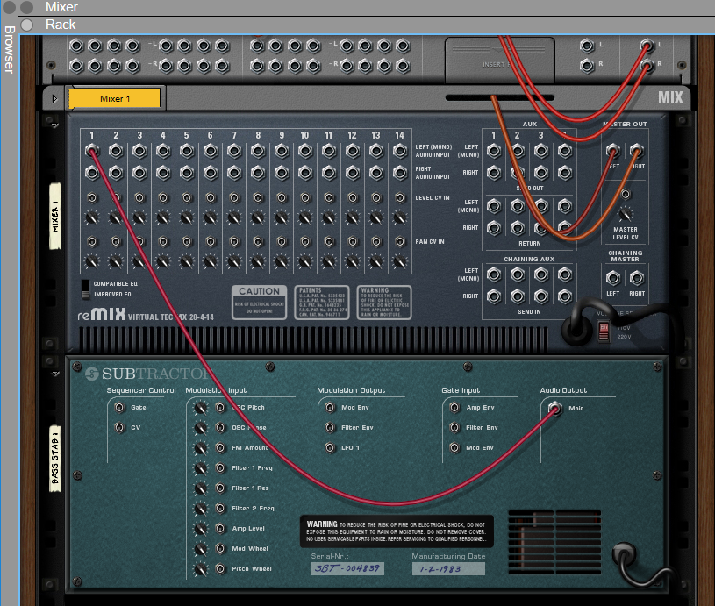The width and height of the screenshot is (715, 606).
Task: Click the Master Level CV jack
Action: coord(626,194)
